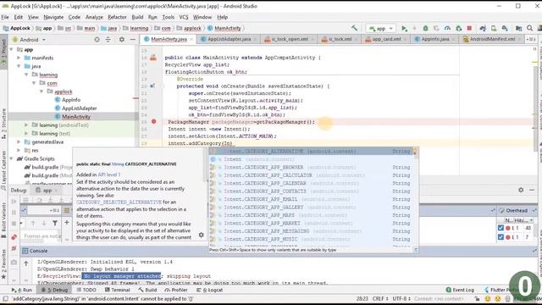This screenshot has width=542, height=305.
Task: Click the Make Project hammer icon
Action: coord(354,28)
